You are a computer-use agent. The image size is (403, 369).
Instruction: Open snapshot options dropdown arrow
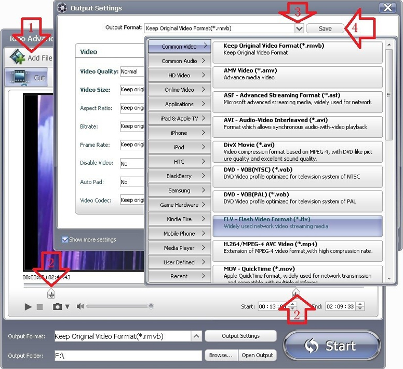[67, 307]
